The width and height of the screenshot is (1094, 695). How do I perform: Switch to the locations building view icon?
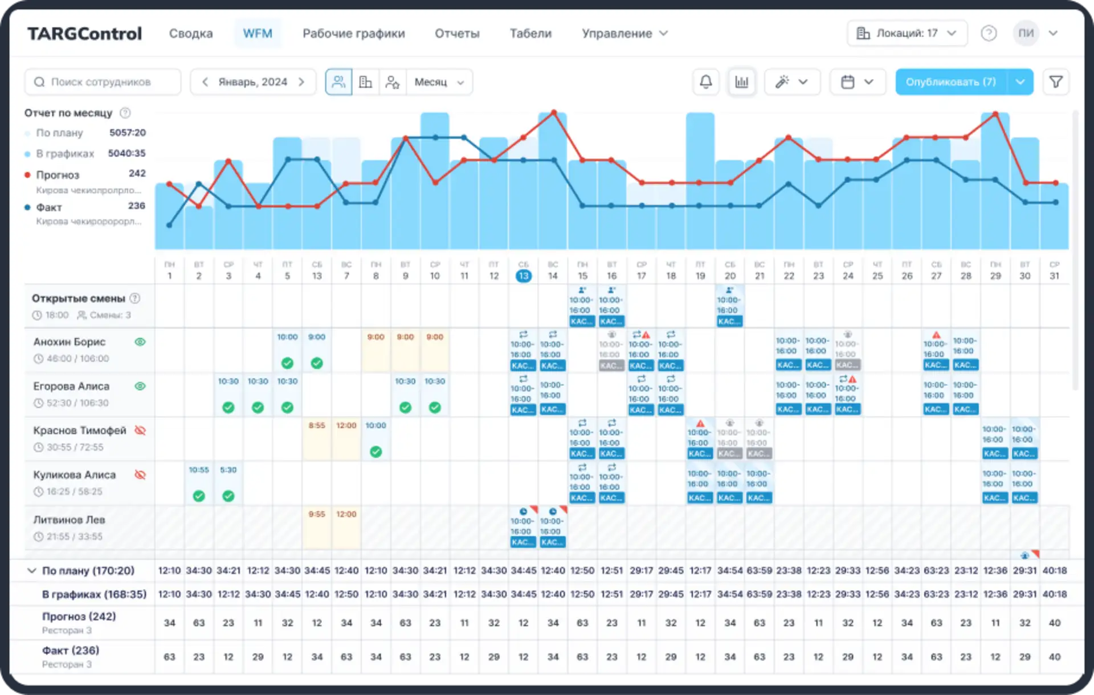(365, 82)
